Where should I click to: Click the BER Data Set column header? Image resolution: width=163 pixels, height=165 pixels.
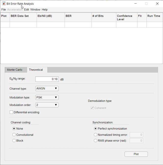click(x=20, y=16)
